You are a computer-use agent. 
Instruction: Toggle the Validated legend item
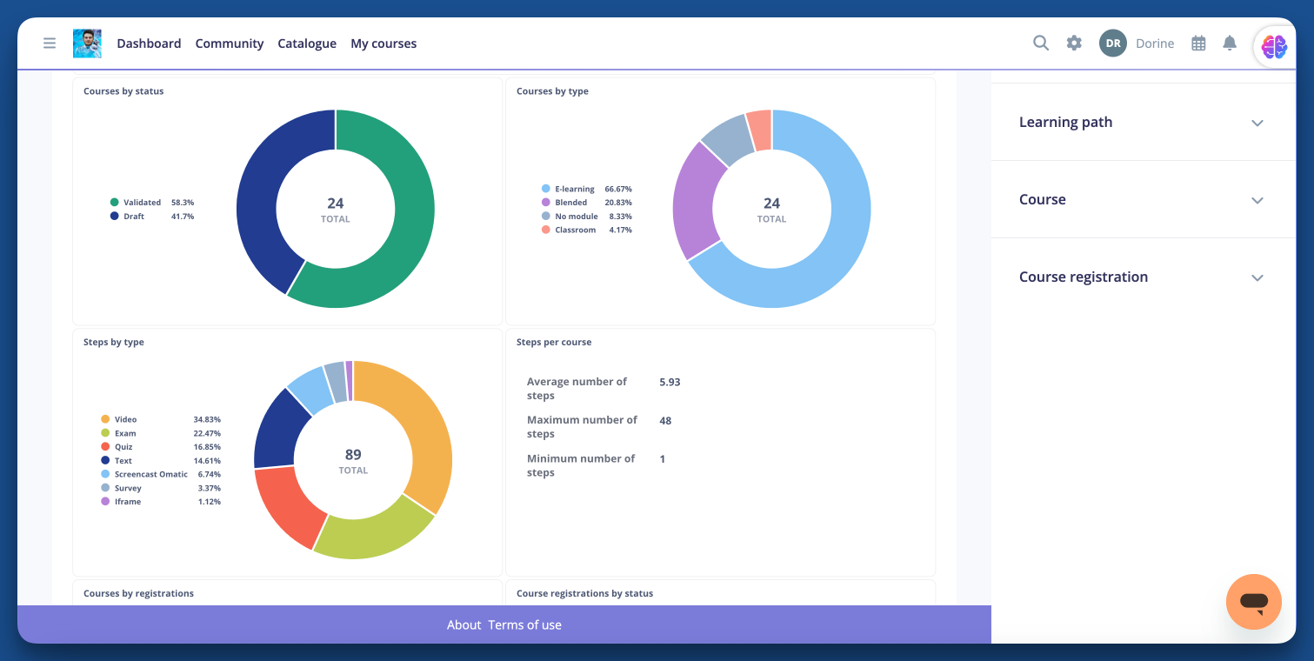pyautogui.click(x=141, y=202)
